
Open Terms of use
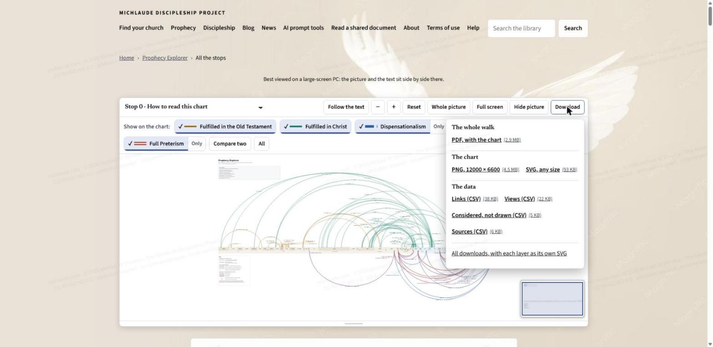click(443, 28)
